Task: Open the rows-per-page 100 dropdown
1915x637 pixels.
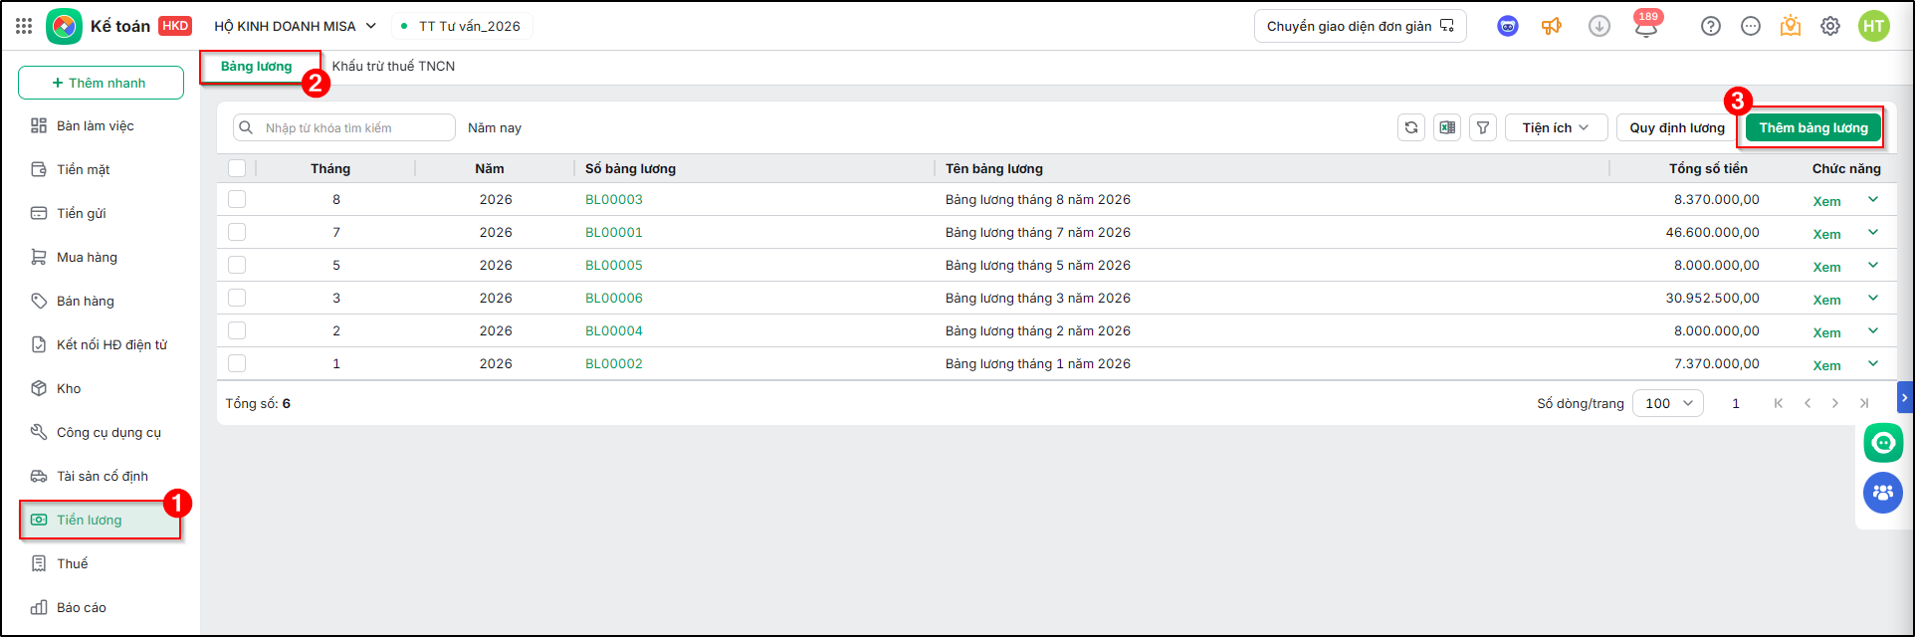Action: click(x=1668, y=403)
